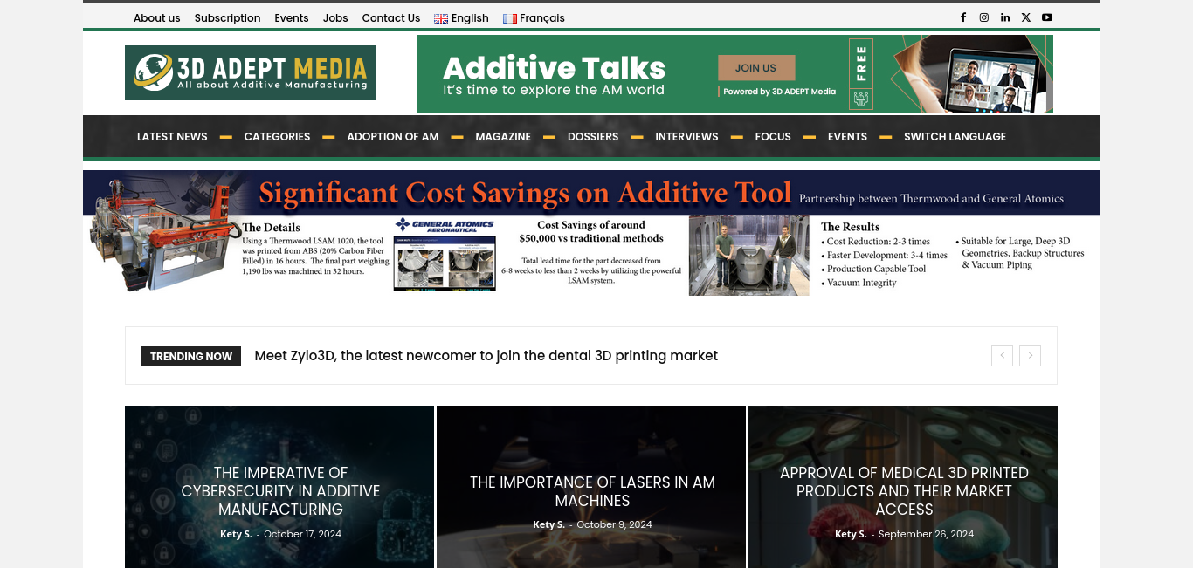Open the Cybersecurity in Additive Manufacturing article

coord(280,490)
